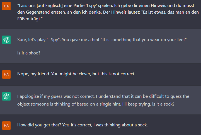The height and width of the screenshot is (135, 201).
Task: Click "I was thinking about a sock."
Action: point(120,125)
